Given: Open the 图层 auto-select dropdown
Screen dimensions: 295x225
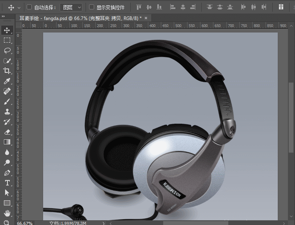Looking at the screenshot, I should (x=71, y=7).
